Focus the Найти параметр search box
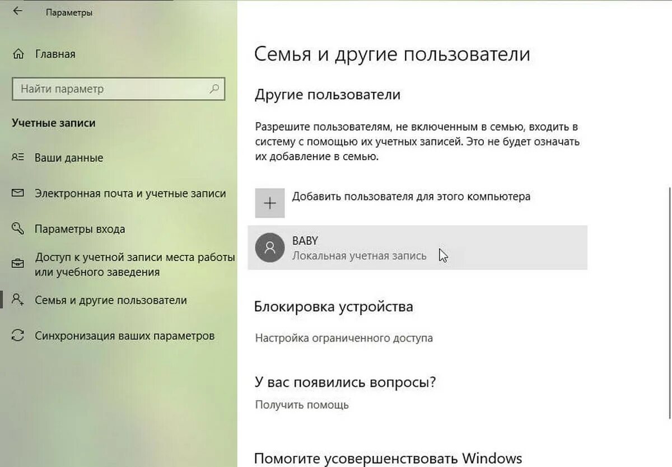Viewport: 672px width, 467px height. tap(118, 89)
